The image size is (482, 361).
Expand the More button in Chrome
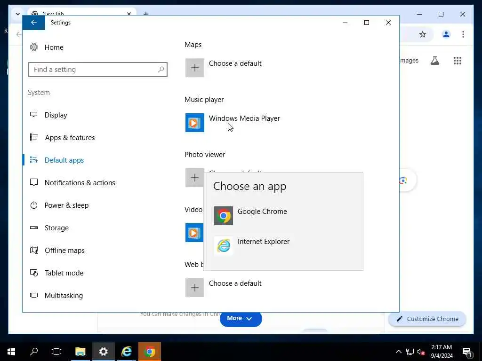click(x=241, y=319)
